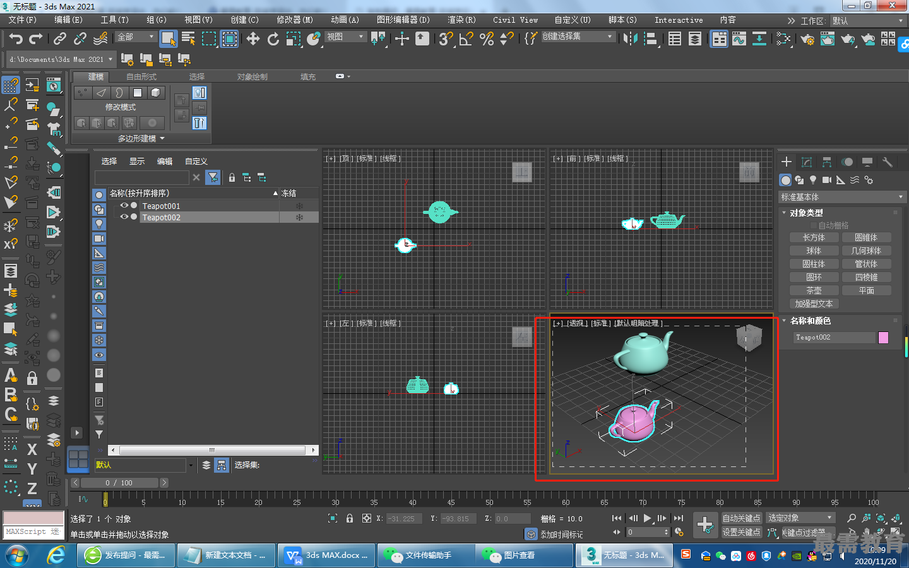Open the project path d:\Documents dropdown
Viewport: 909px width, 568px height.
tap(61, 59)
